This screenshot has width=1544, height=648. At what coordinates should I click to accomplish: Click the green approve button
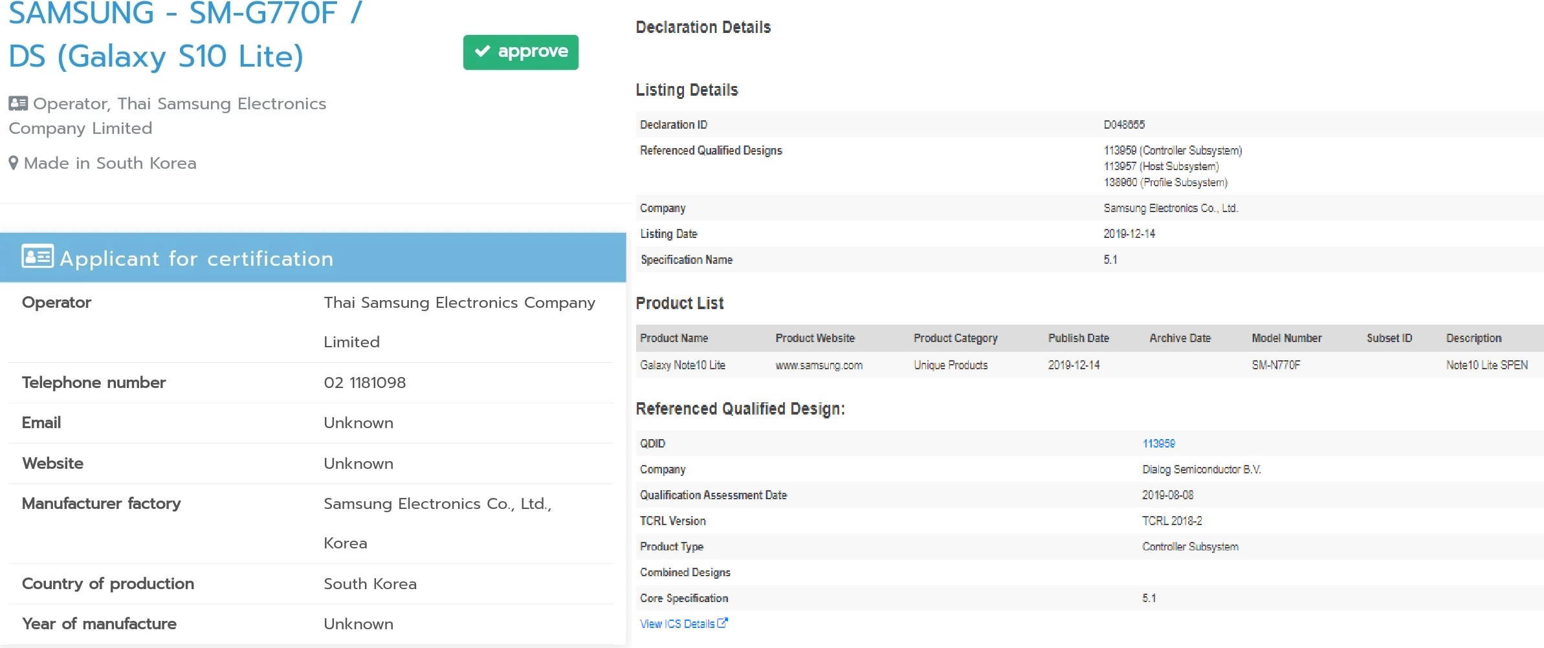[x=520, y=52]
